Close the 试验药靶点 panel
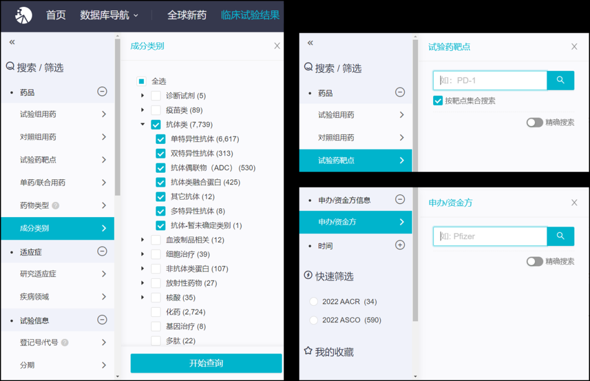This screenshot has height=381, width=590. pos(574,46)
